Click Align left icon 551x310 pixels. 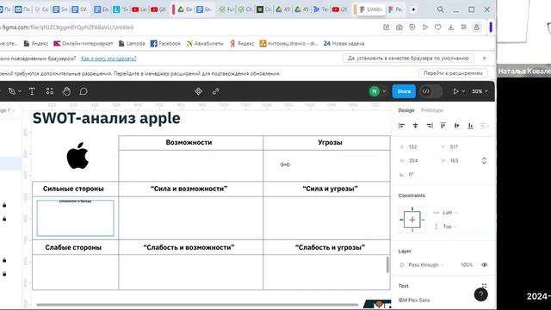pyautogui.click(x=402, y=126)
